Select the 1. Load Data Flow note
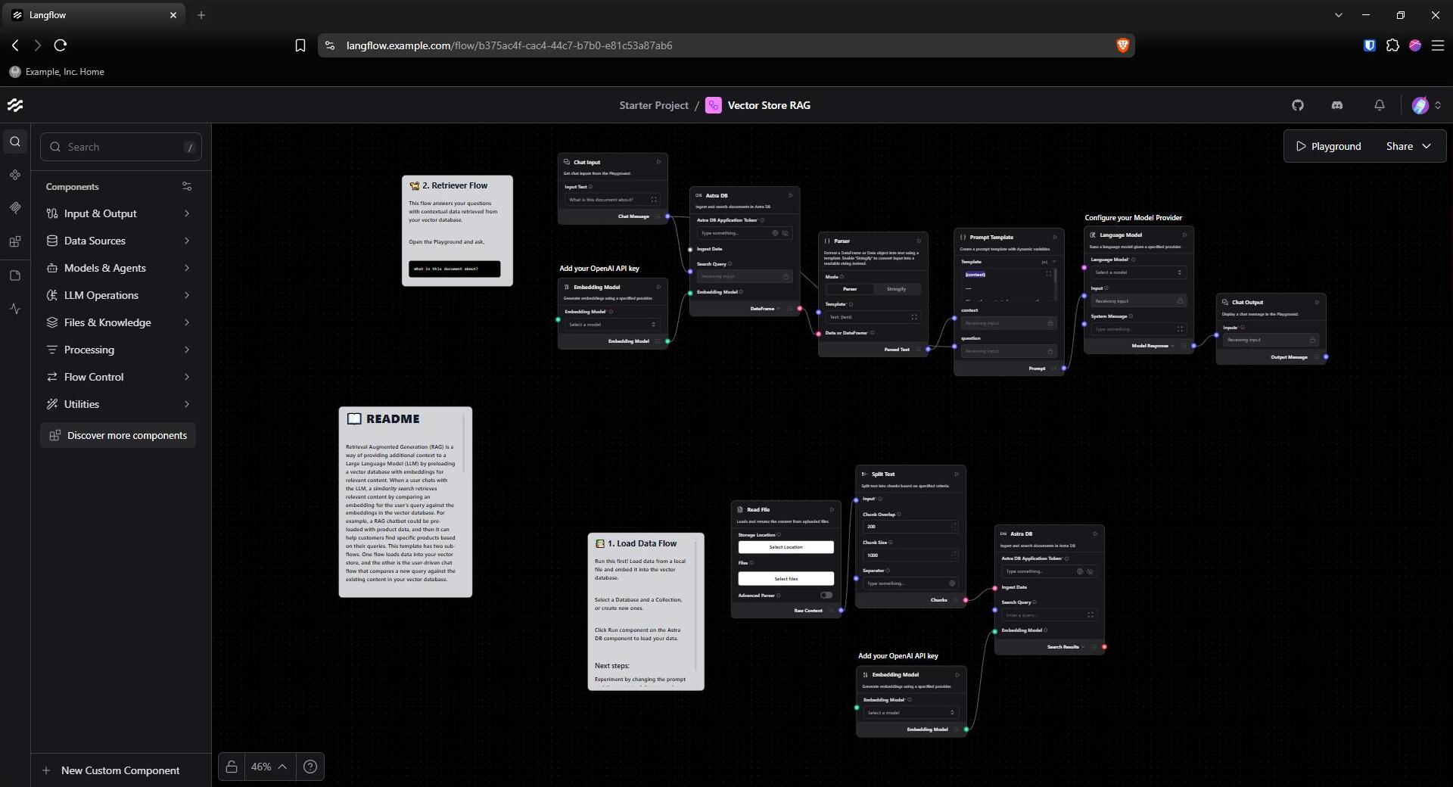Screen dimensions: 1453x787 click(646, 611)
